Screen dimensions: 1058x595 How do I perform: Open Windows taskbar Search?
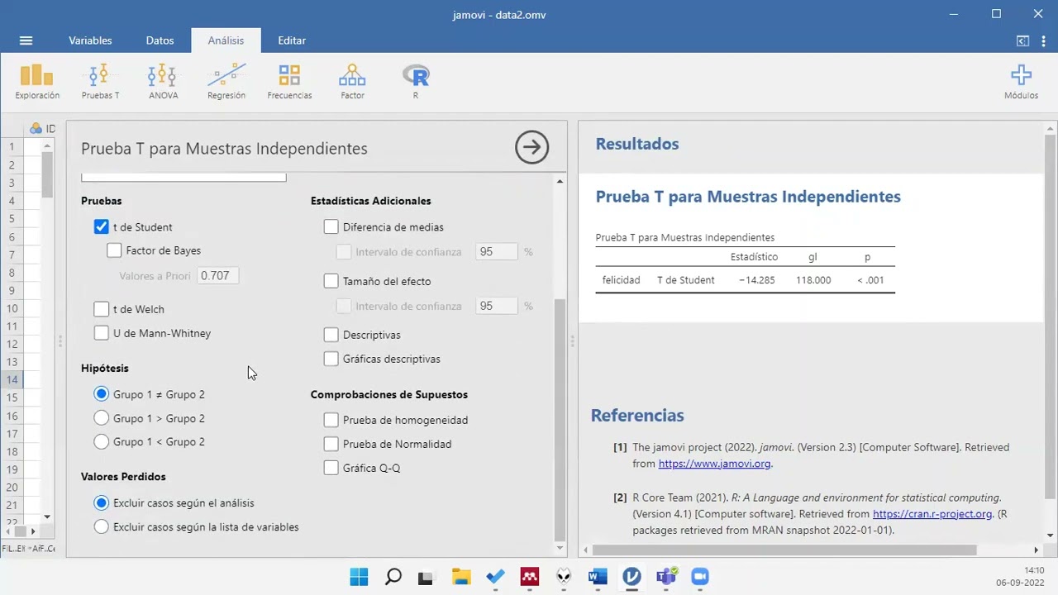pyautogui.click(x=393, y=577)
